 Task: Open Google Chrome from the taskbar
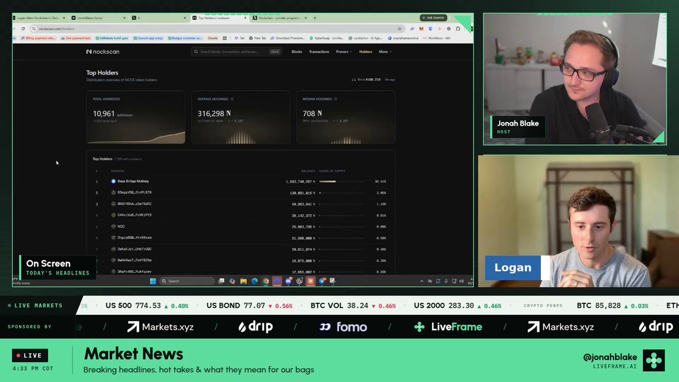(266, 281)
